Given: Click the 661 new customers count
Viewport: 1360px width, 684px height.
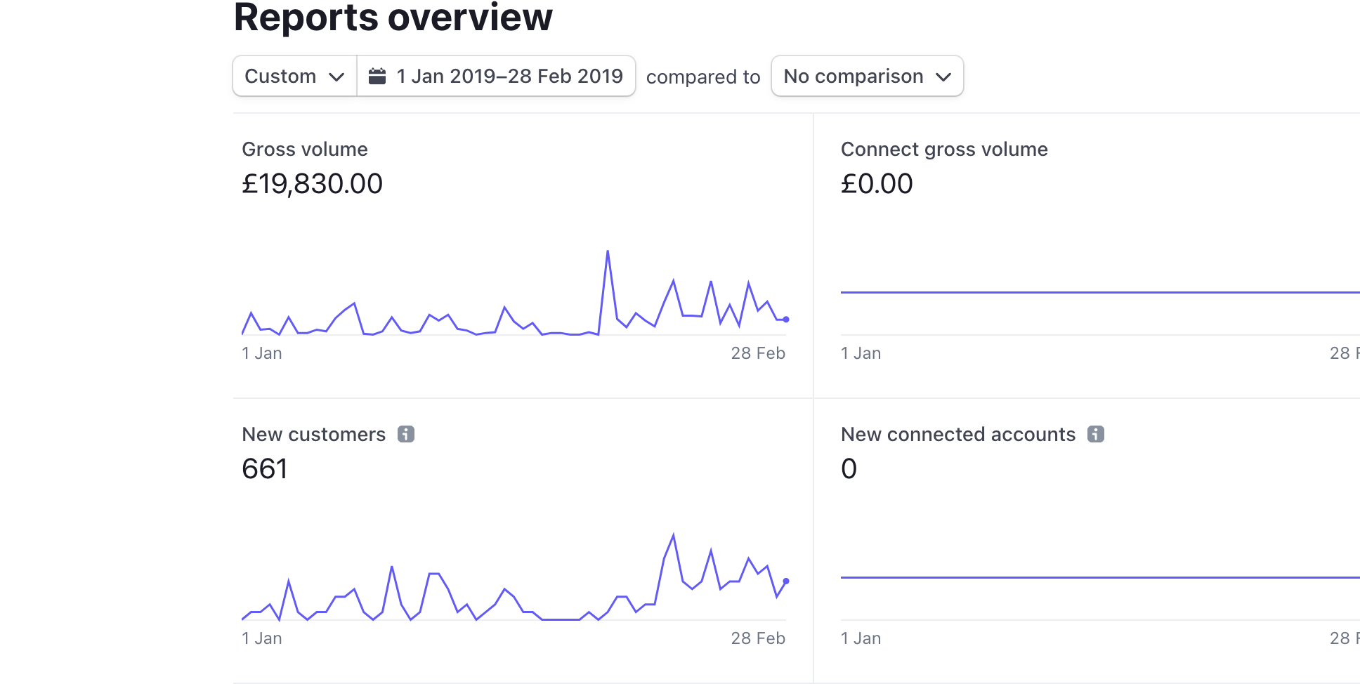Looking at the screenshot, I should 264,469.
